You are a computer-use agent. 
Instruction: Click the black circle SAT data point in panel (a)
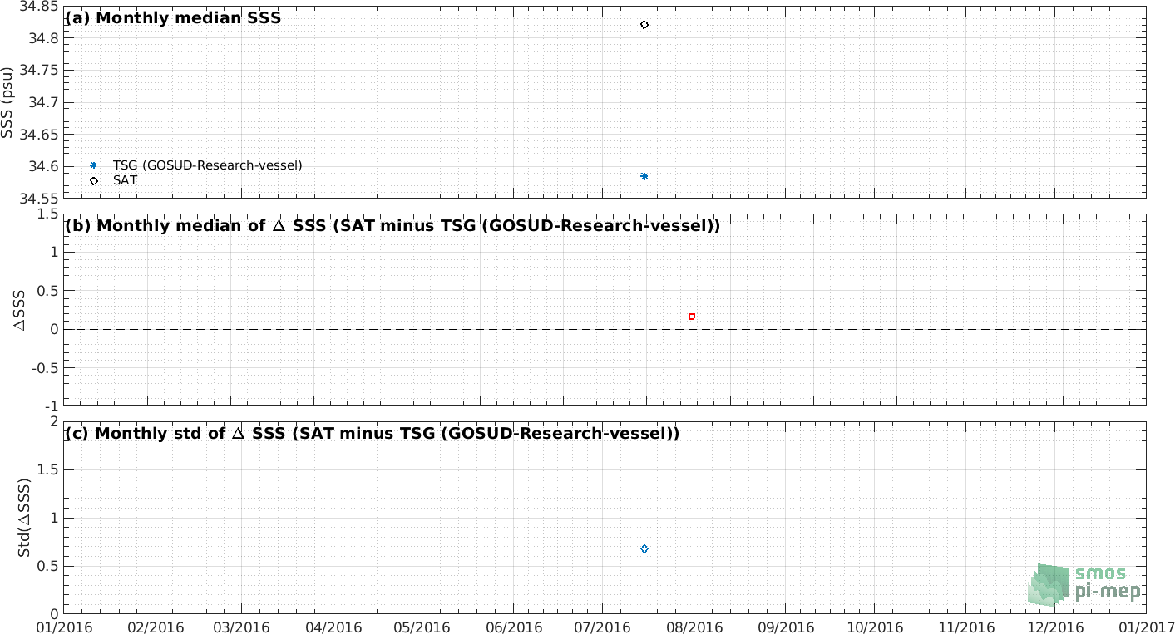(x=644, y=25)
